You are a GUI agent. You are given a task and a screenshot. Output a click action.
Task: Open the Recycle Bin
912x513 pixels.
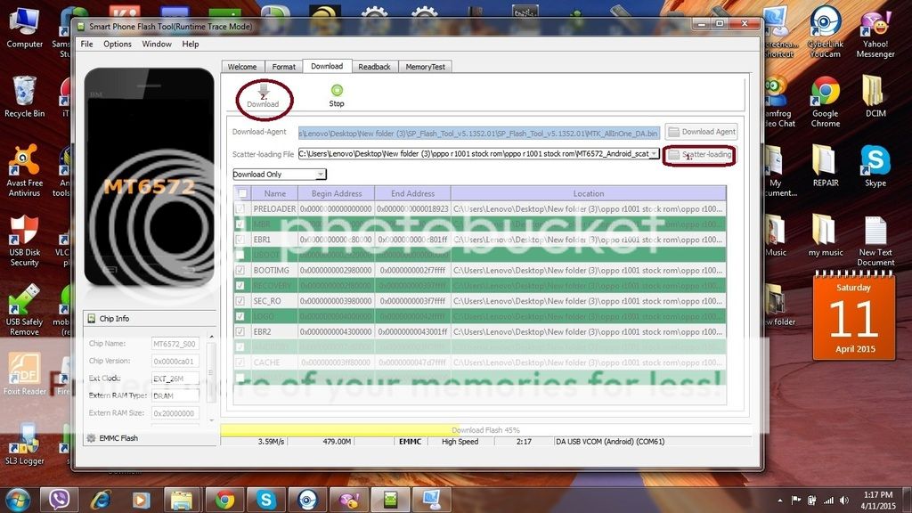[24, 93]
